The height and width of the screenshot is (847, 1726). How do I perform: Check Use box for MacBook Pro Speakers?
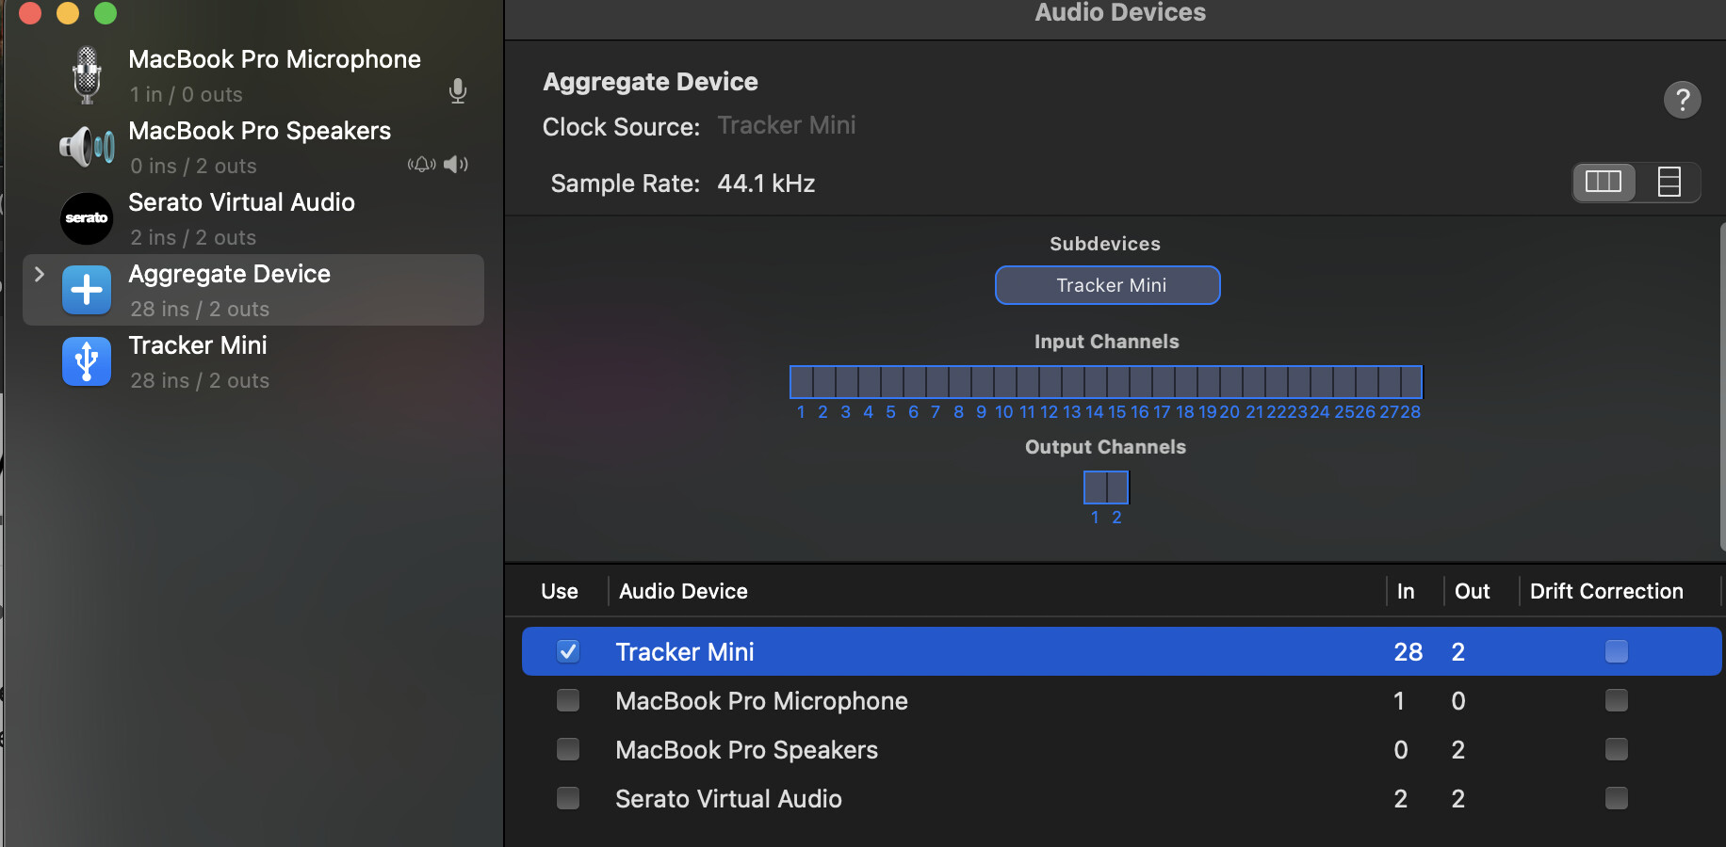point(568,749)
